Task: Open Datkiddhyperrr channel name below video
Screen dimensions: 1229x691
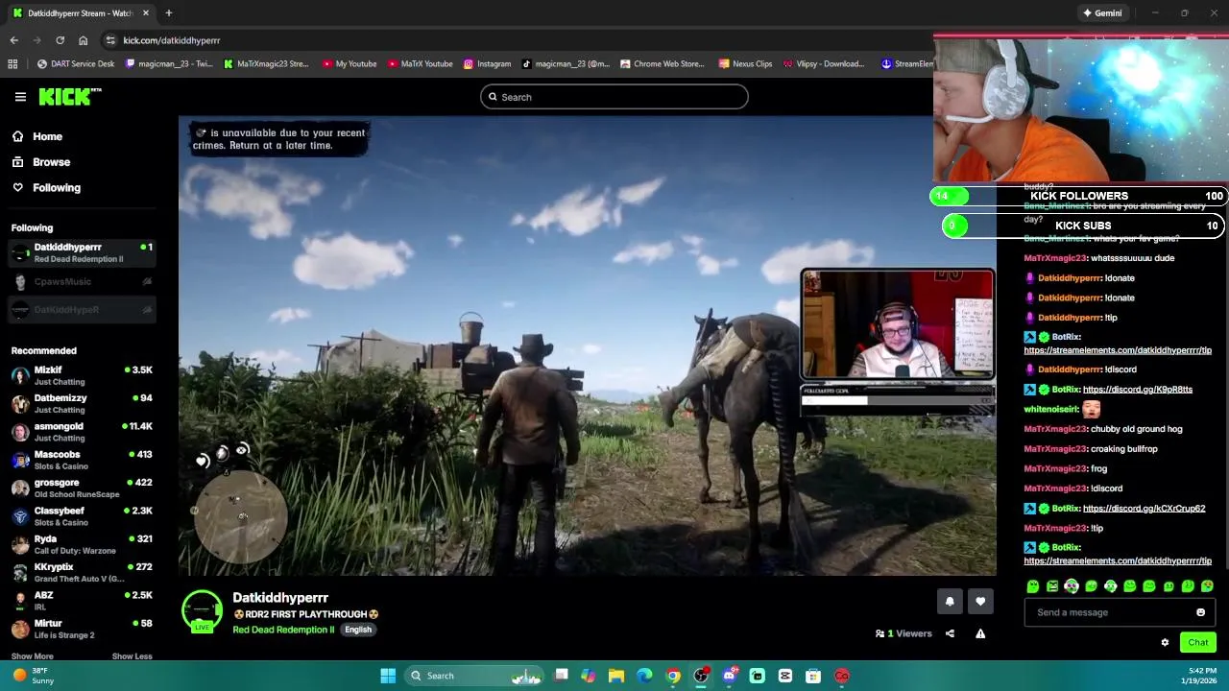Action: pos(280,598)
